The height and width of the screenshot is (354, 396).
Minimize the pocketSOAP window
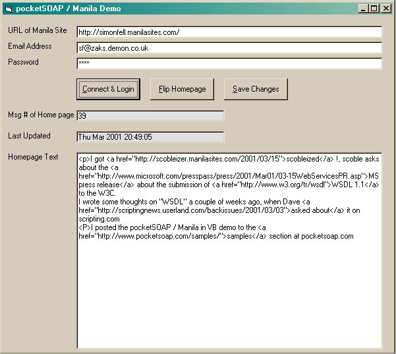tap(363, 9)
